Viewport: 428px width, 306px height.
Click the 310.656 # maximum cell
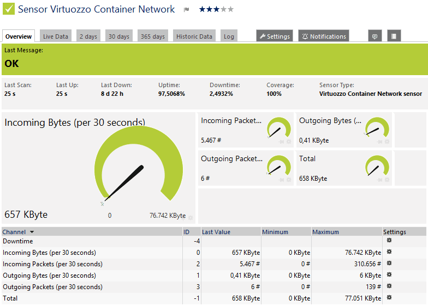point(368,264)
